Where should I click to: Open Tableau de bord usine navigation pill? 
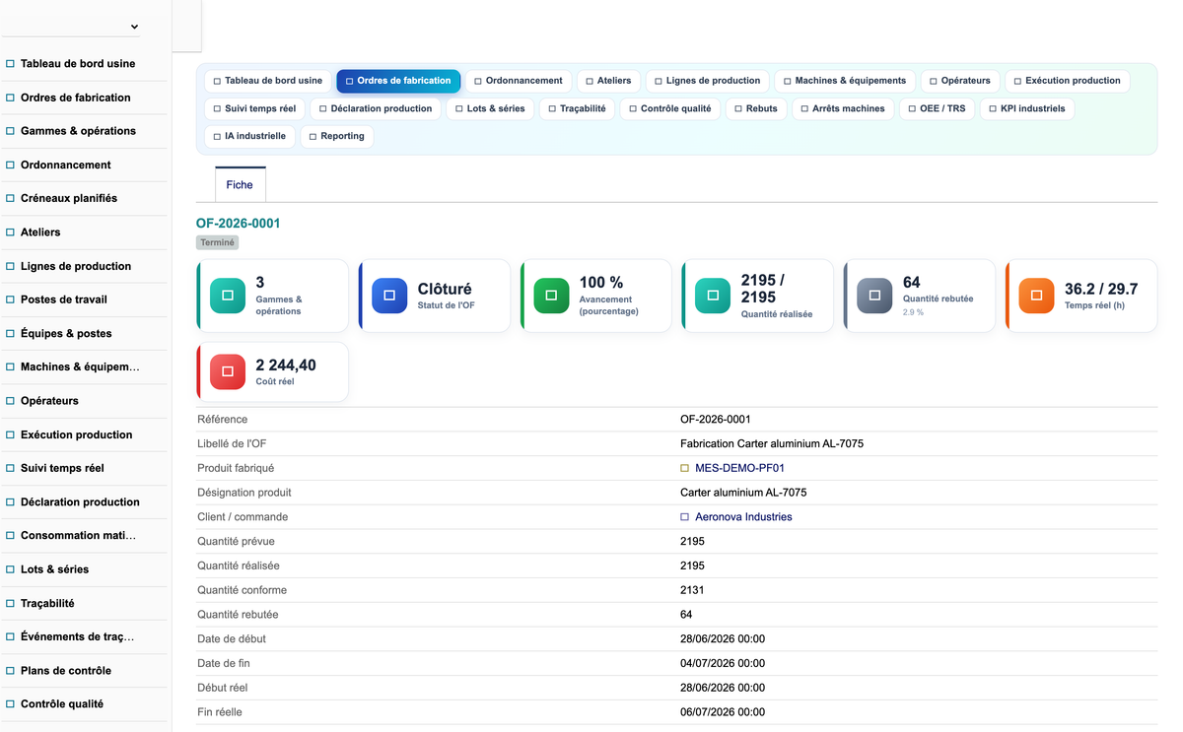268,81
